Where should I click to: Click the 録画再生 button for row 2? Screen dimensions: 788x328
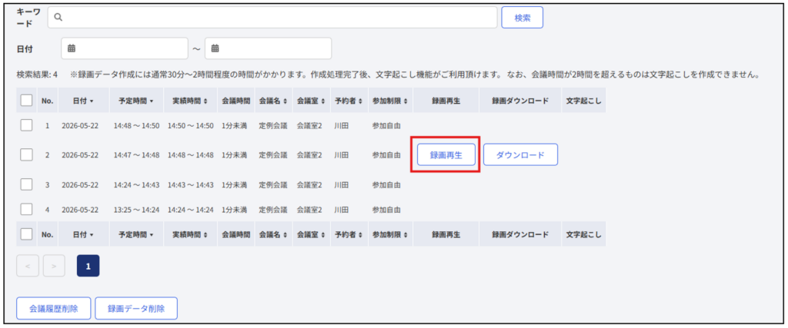tap(446, 155)
